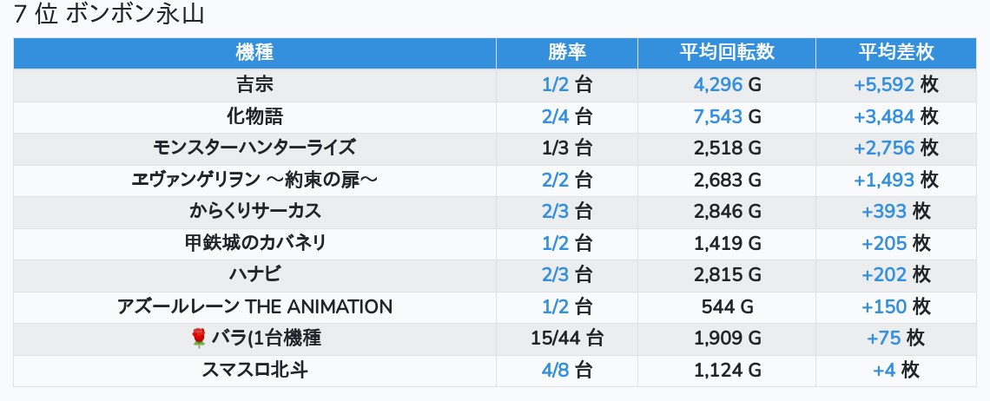Click the 平均差枚 column header
The width and height of the screenshot is (990, 401).
(x=895, y=53)
